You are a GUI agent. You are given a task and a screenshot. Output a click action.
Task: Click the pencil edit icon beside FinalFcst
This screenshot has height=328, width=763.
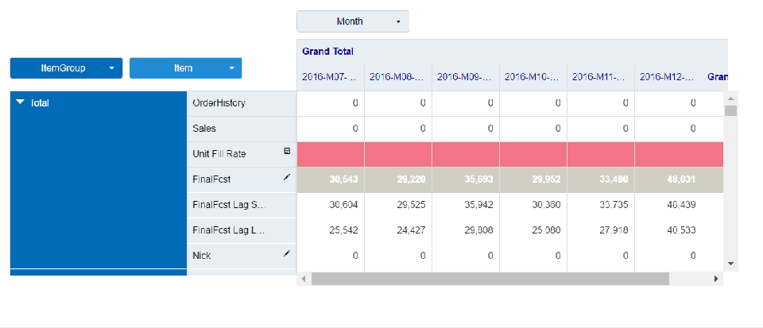pyautogui.click(x=287, y=178)
